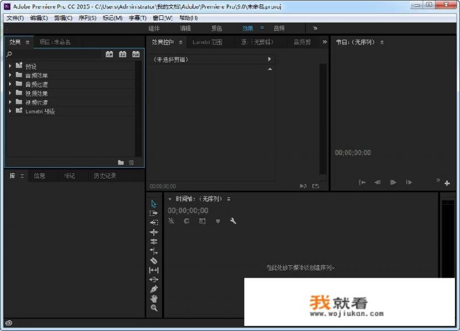Toggle the YUV effects filter
The width and height of the screenshot is (460, 331).
(x=136, y=54)
